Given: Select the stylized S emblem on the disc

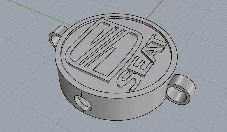Looking at the screenshot, I should (x=104, y=51).
